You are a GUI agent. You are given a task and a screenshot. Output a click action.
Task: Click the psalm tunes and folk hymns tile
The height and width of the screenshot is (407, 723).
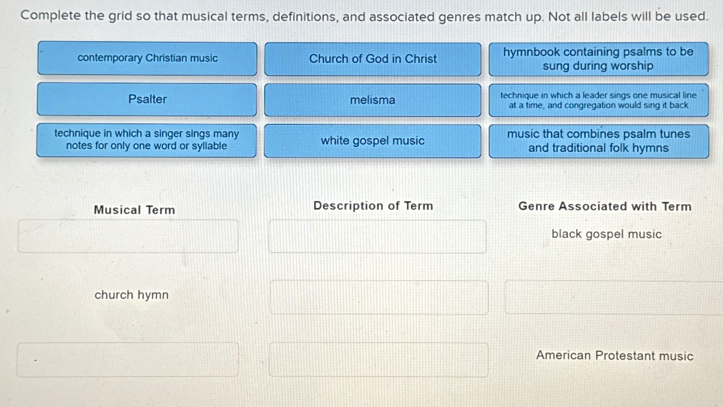[598, 141]
